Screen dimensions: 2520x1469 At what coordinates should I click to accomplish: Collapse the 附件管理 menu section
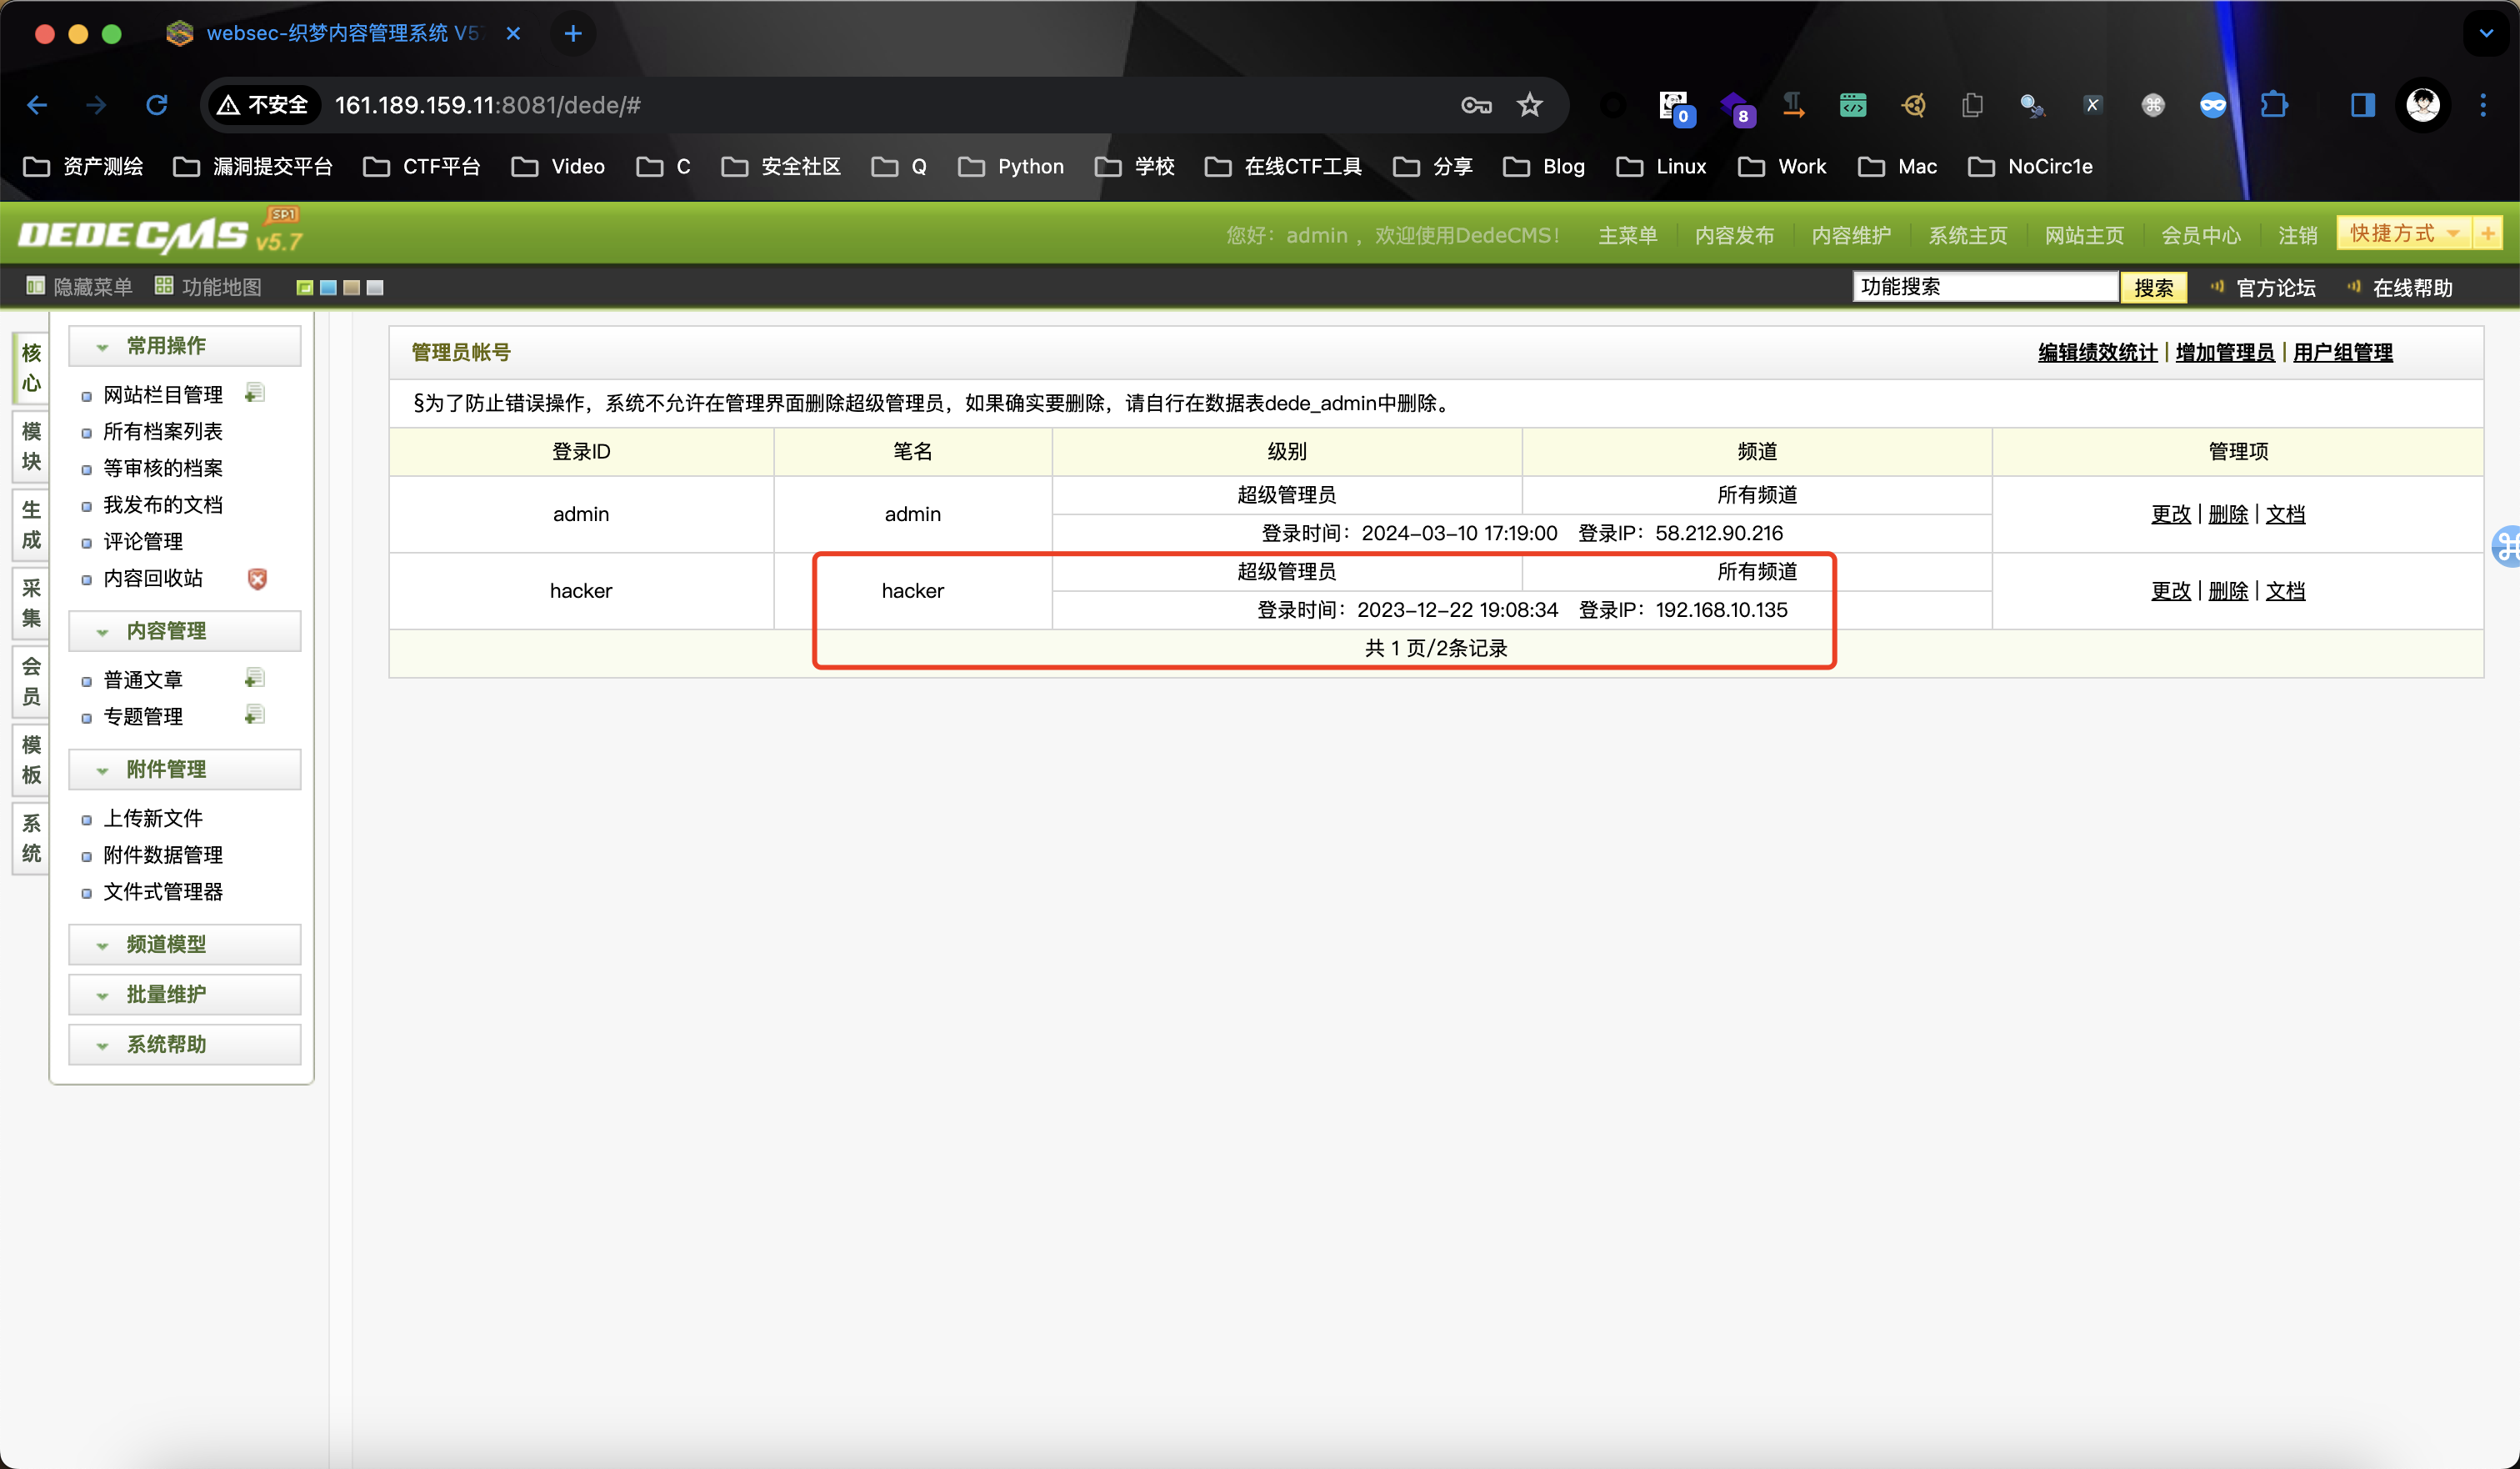(185, 770)
